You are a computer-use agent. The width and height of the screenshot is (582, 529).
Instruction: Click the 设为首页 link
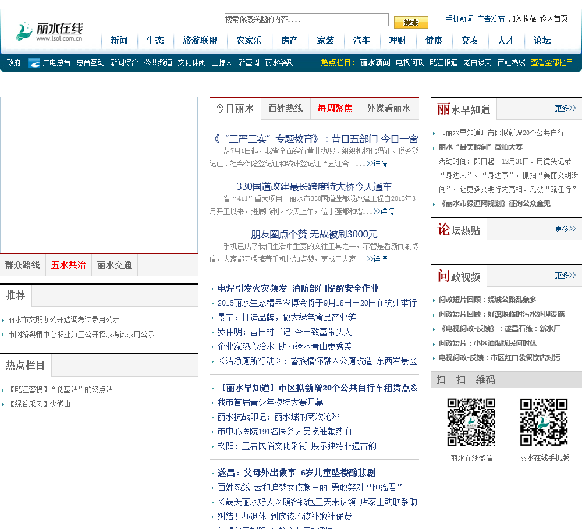pos(553,19)
